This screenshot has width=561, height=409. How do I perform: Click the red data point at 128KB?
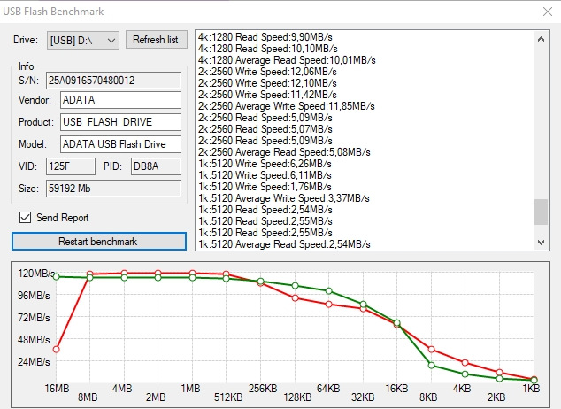(296, 297)
